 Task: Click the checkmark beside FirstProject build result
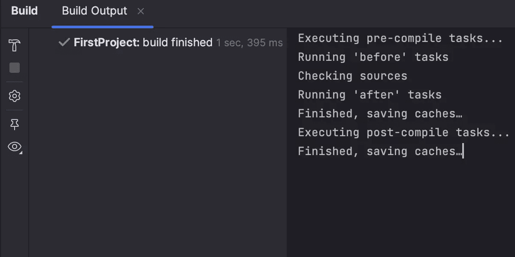tap(64, 42)
